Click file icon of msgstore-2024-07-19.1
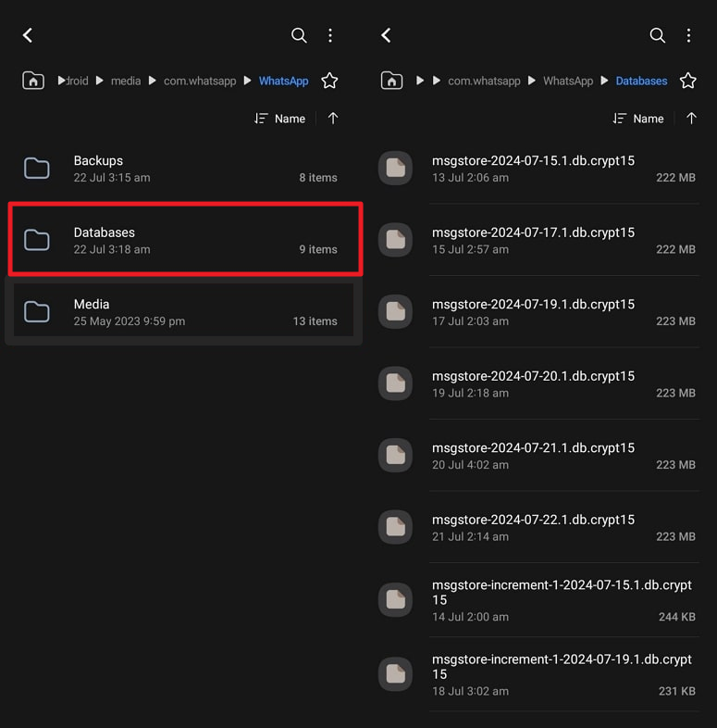Screen dimensions: 717x728 (396, 311)
